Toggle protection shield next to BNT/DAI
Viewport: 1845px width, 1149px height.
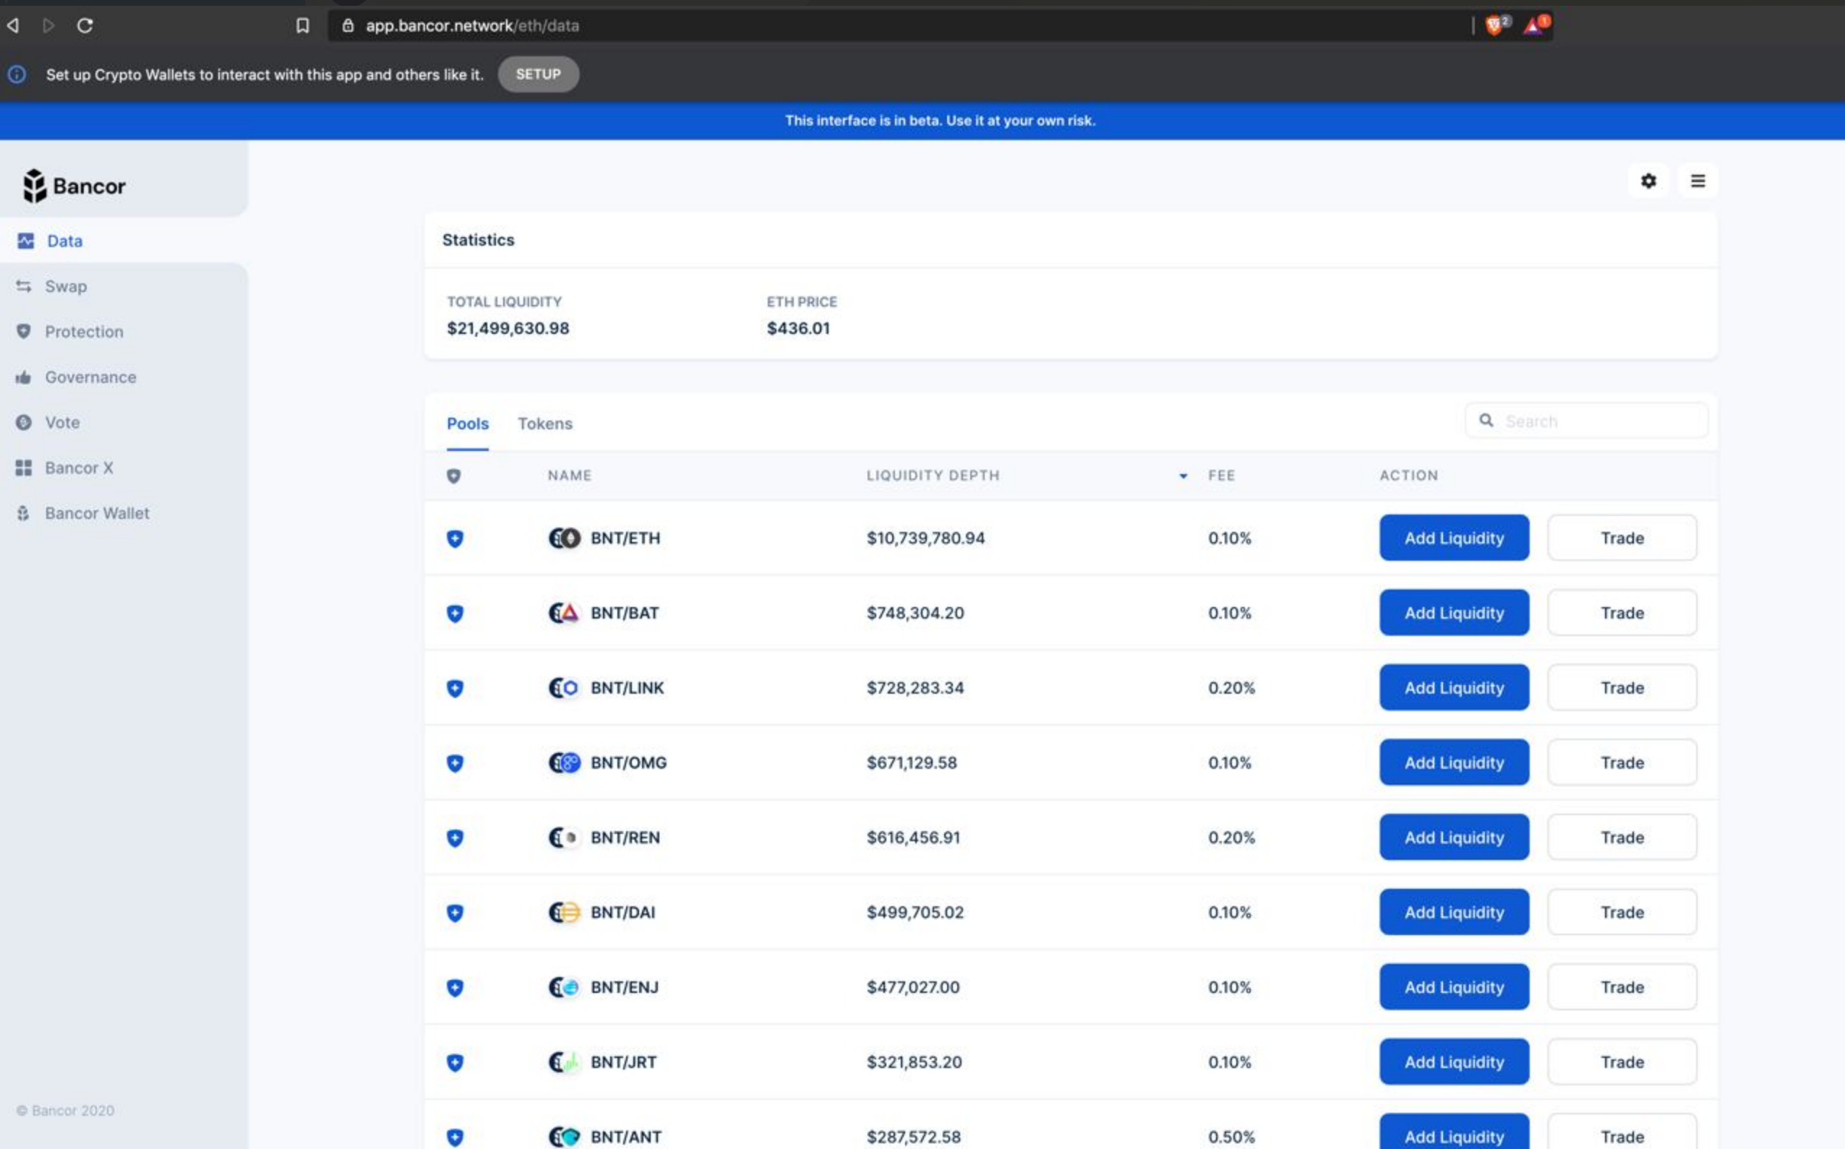tap(455, 913)
